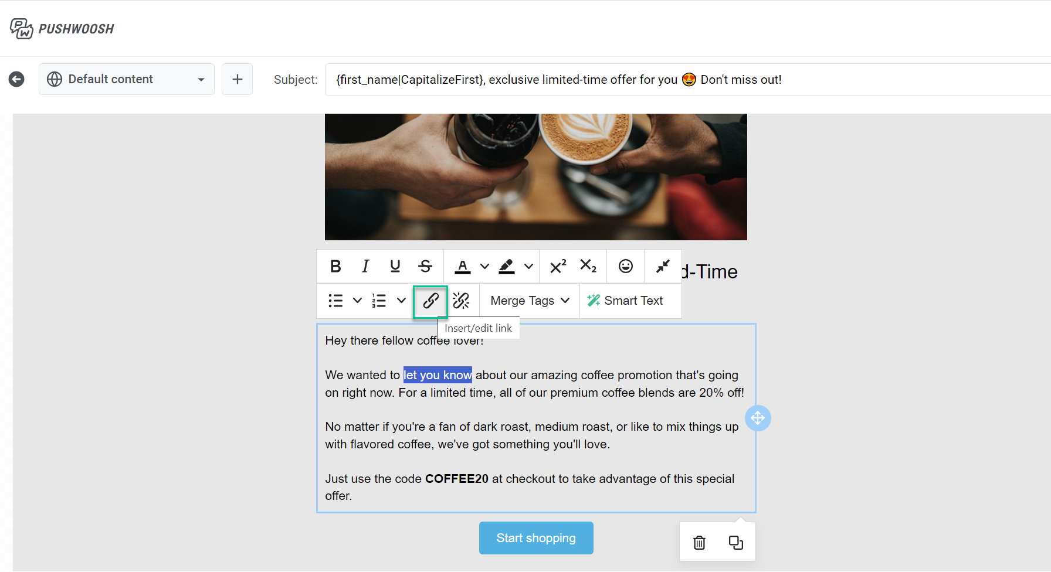Viewport: 1051px width, 572px height.
Task: Open the Smart Text option
Action: click(x=625, y=301)
